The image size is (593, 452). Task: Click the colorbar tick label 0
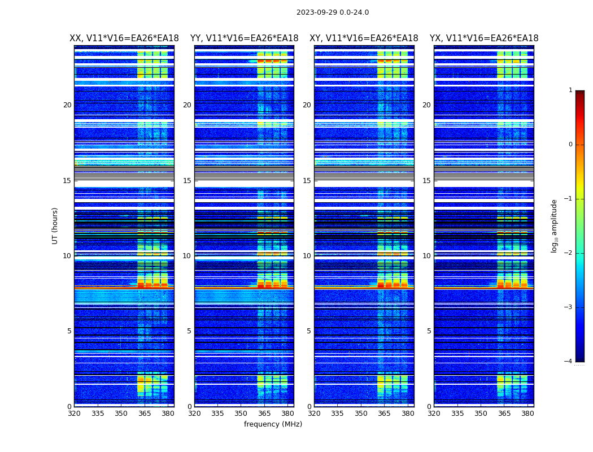coord(570,145)
